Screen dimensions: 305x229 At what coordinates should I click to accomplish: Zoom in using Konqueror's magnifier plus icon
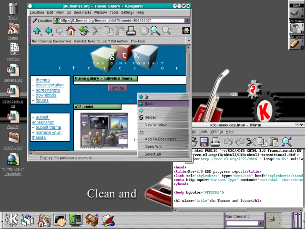155,31
